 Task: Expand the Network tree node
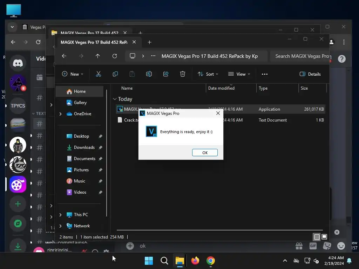(60, 226)
